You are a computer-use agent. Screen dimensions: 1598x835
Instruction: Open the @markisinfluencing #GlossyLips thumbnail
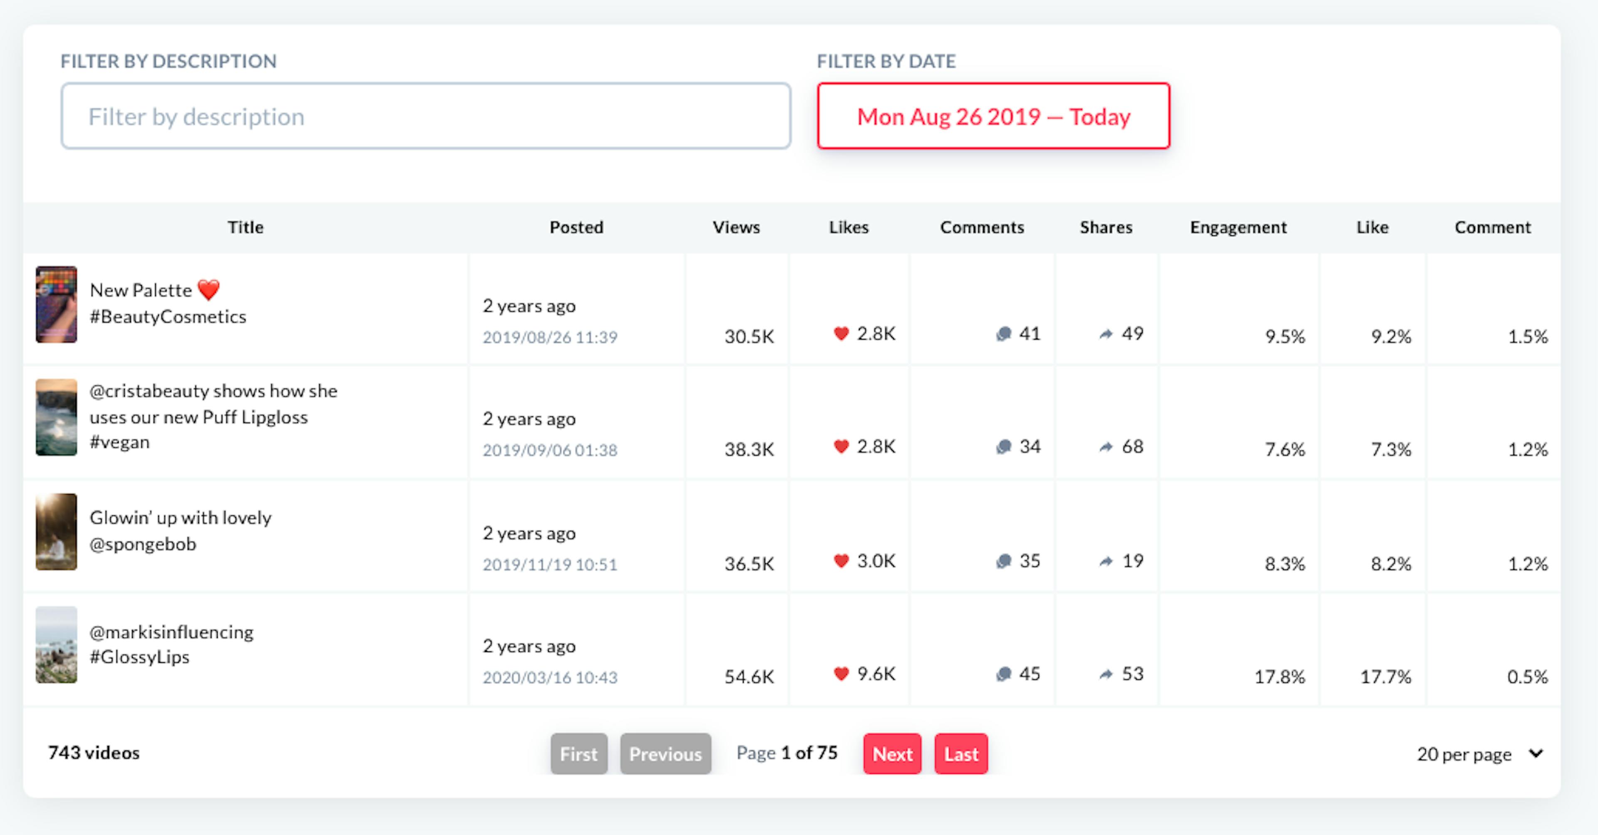pos(57,644)
